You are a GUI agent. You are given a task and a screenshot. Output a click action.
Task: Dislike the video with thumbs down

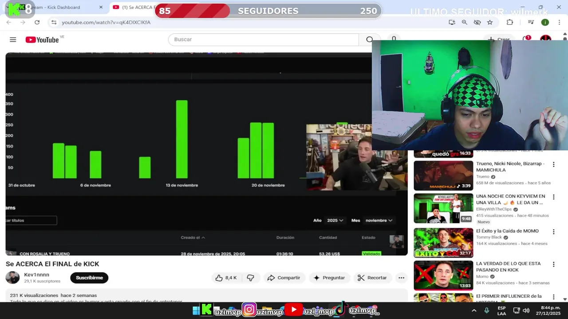pos(251,278)
